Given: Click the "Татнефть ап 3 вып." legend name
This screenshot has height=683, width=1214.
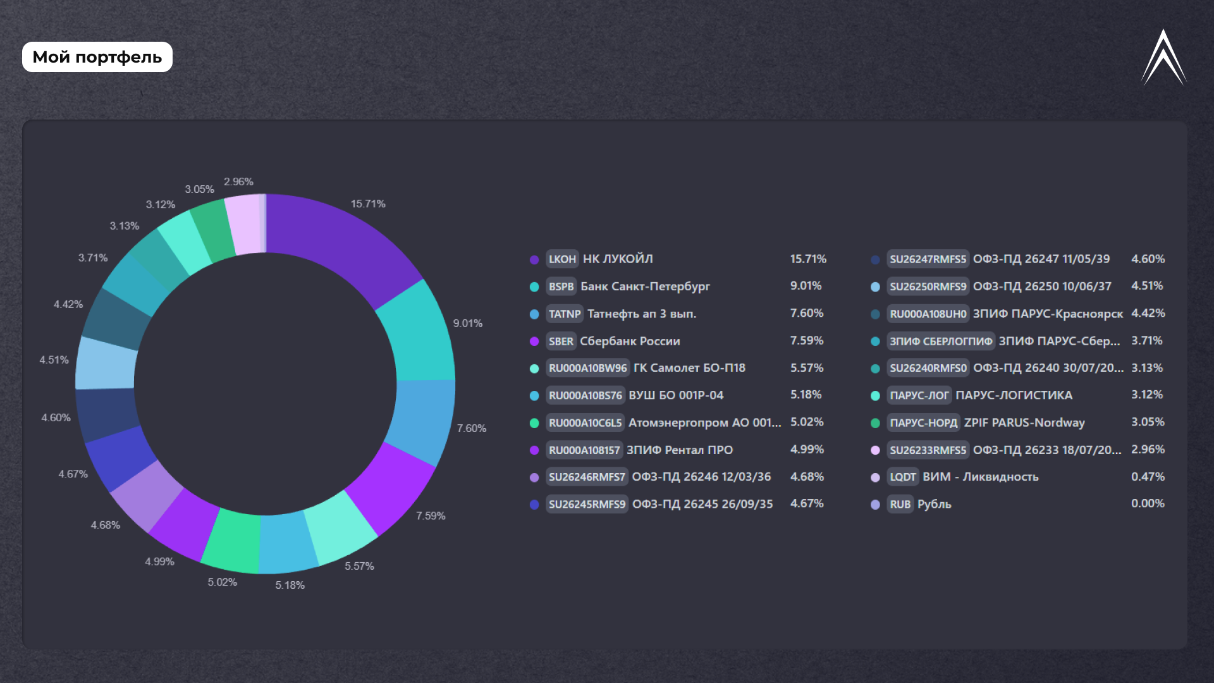Looking at the screenshot, I should click(x=642, y=314).
